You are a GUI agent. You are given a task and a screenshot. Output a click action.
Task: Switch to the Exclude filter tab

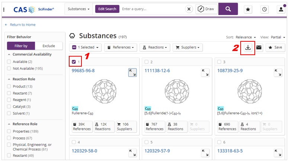[x=49, y=46]
